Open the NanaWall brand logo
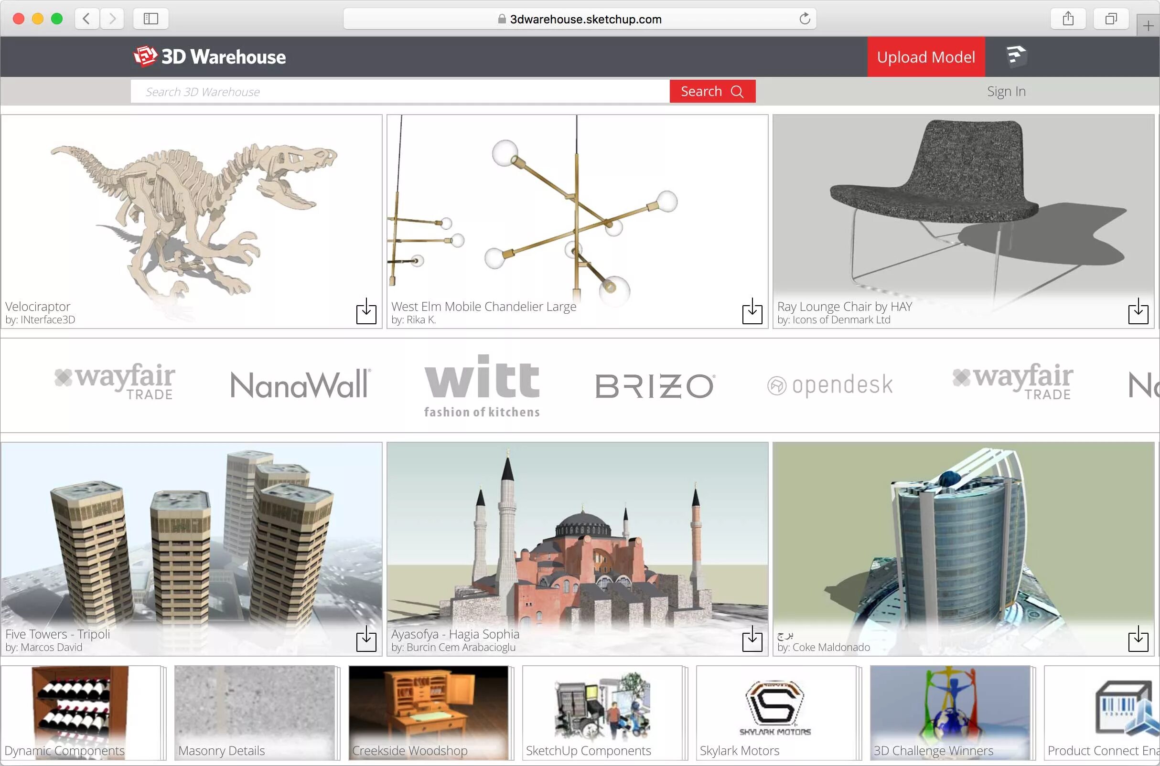This screenshot has width=1160, height=766. point(300,385)
